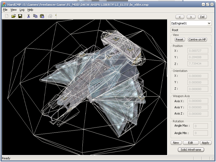
Task: Open the File menu
Action: [x=5, y=10]
